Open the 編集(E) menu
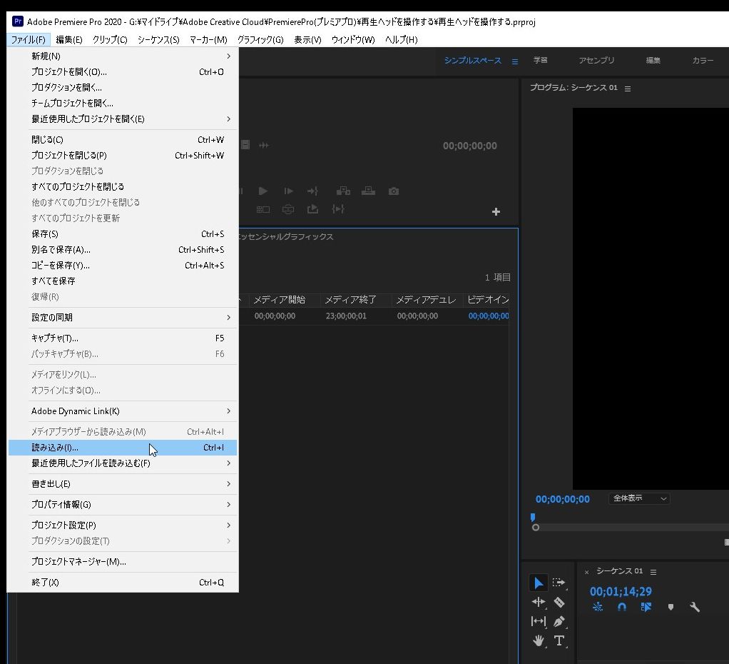Image resolution: width=729 pixels, height=664 pixels. 69,40
